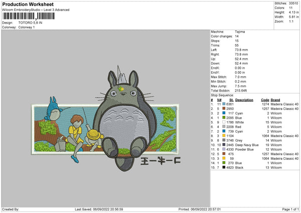This screenshot has width=301, height=213.
Task: Click the Page 1 of 1 footer text
Action: click(289, 209)
